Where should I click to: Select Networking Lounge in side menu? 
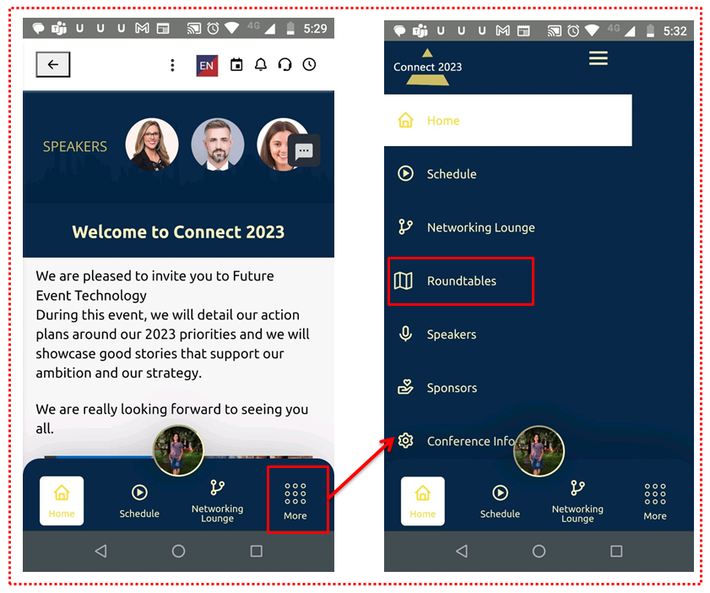(x=480, y=227)
